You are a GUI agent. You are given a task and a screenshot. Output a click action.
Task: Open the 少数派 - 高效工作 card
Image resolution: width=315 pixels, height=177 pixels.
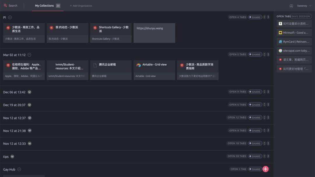(x=24, y=33)
